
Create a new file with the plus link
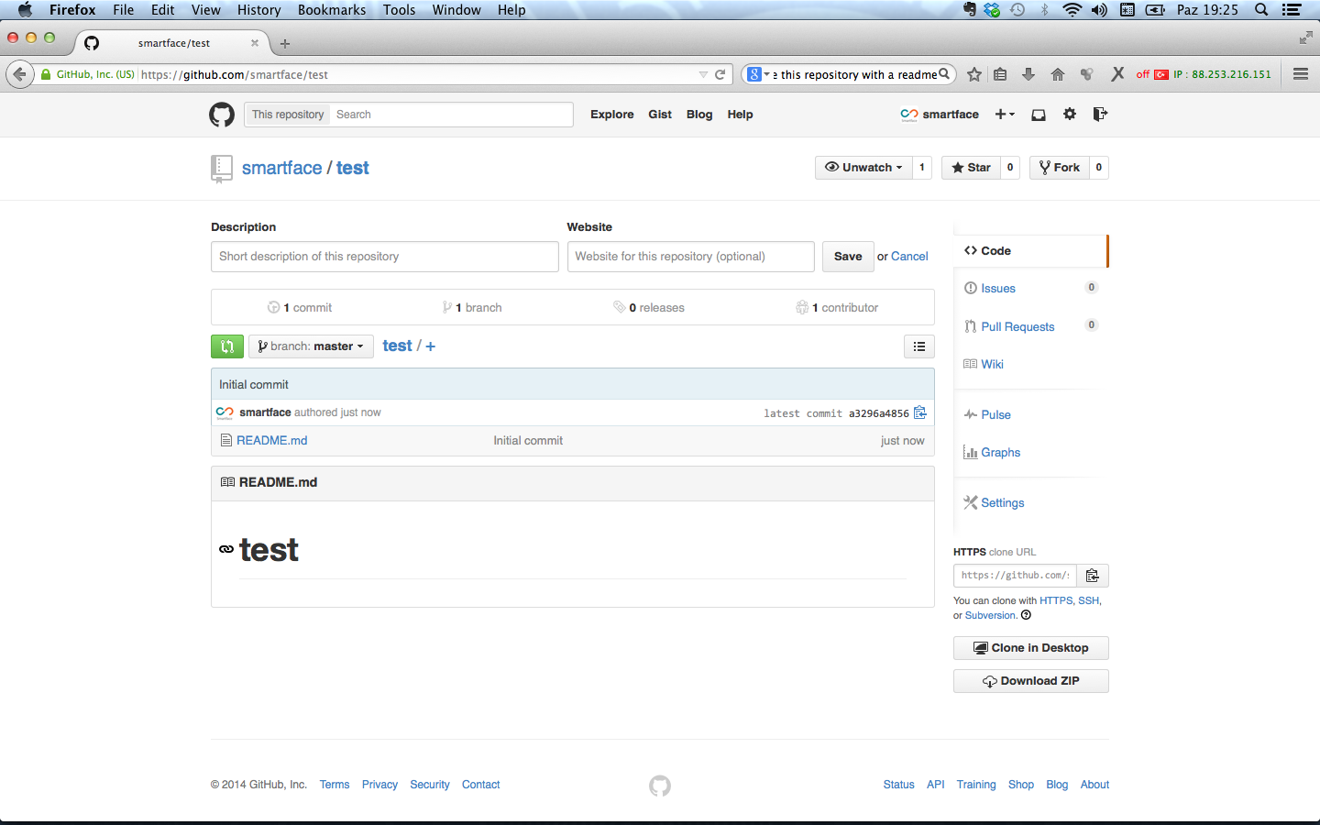[431, 346]
